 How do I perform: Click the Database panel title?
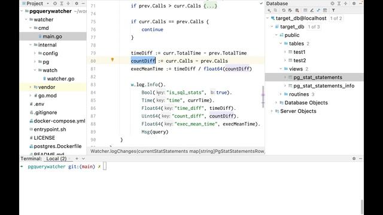tap(277, 4)
